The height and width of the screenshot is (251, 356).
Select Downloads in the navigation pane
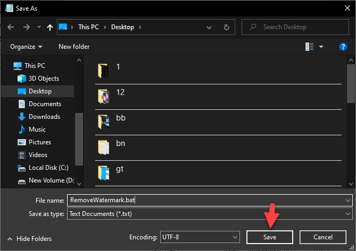coord(44,117)
